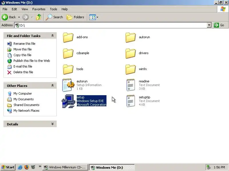Screen dimensions: 229x171
Task: Click the raccoon Quick Launch icon
Action: coord(33,167)
